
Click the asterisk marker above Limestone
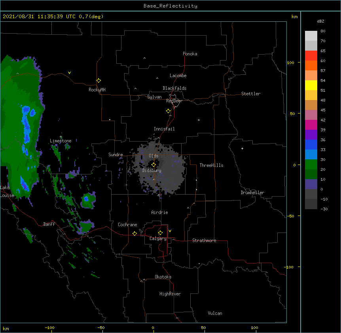point(61,137)
